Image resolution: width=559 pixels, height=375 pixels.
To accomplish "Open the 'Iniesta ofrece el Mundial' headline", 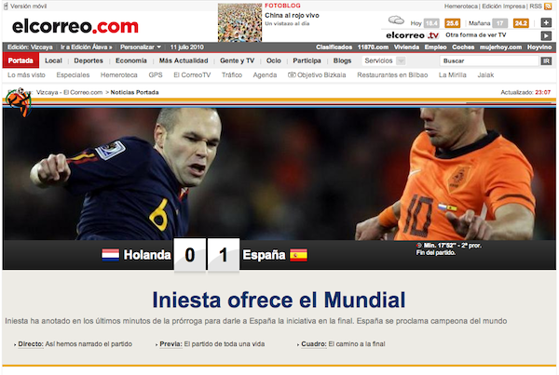I will coord(279,300).
